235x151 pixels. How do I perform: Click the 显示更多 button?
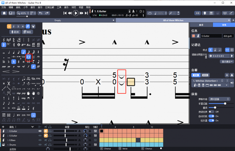click(227, 61)
